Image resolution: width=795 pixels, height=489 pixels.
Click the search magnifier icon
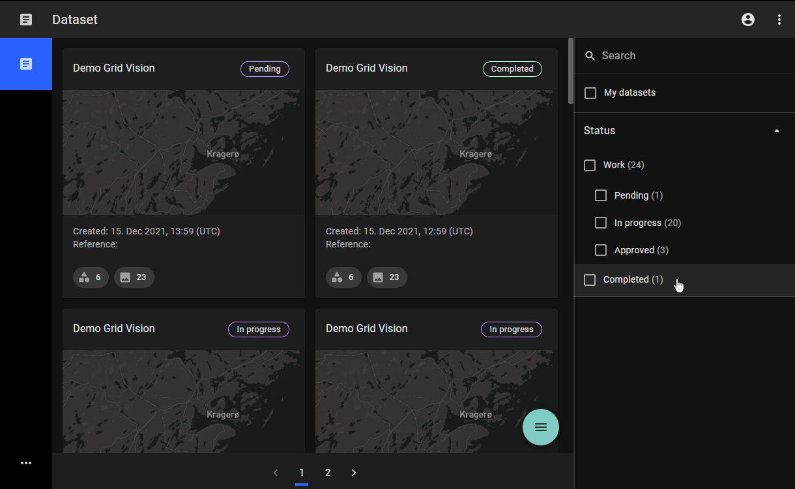(x=590, y=56)
